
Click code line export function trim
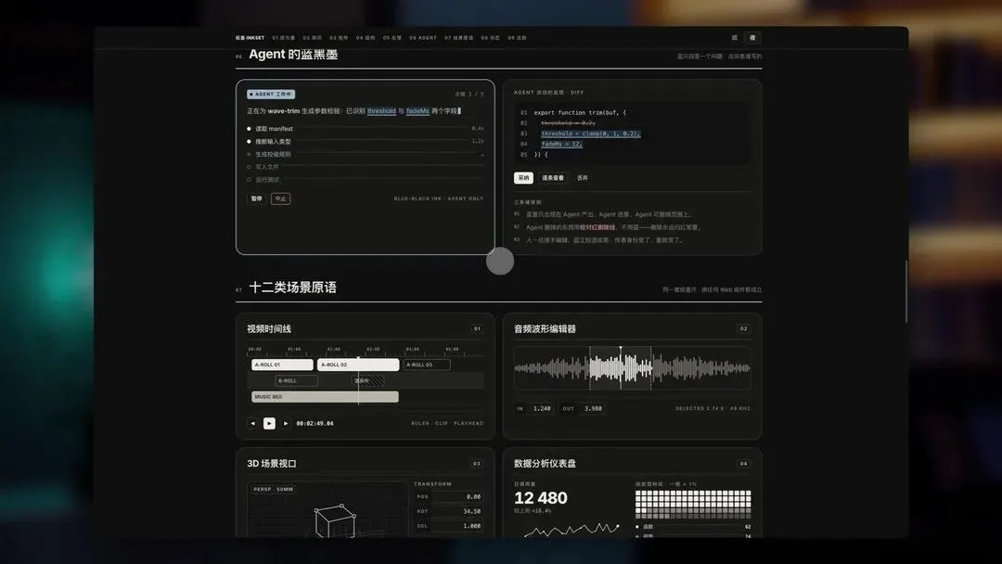580,112
